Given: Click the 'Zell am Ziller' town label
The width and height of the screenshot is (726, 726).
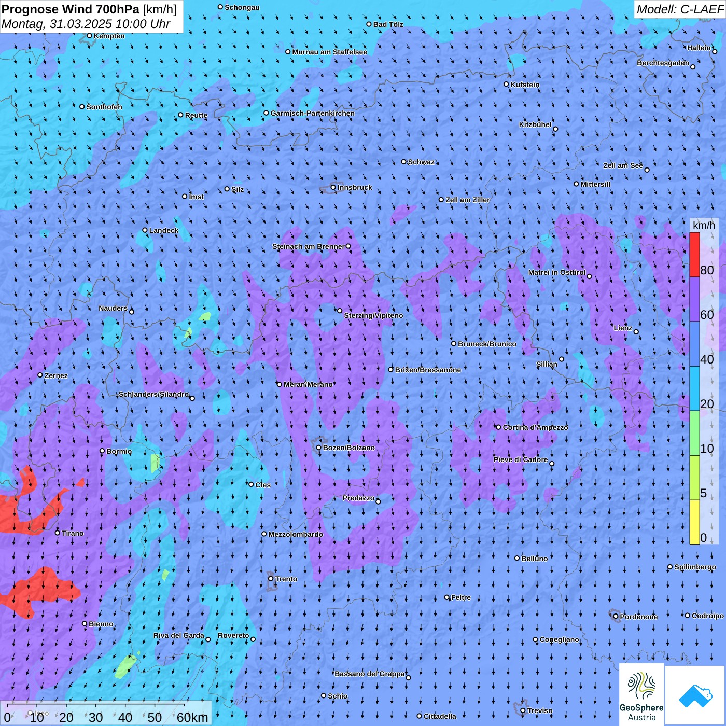Looking at the screenshot, I should (468, 200).
